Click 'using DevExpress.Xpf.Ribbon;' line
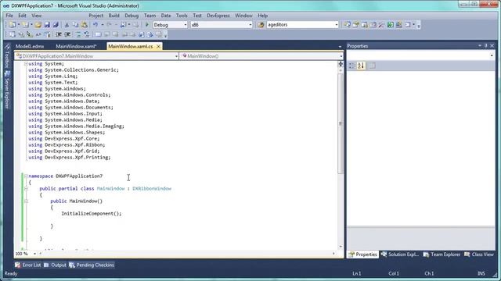 (67, 145)
